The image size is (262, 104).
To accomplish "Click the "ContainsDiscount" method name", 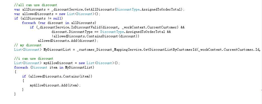I will (x=102, y=36).
